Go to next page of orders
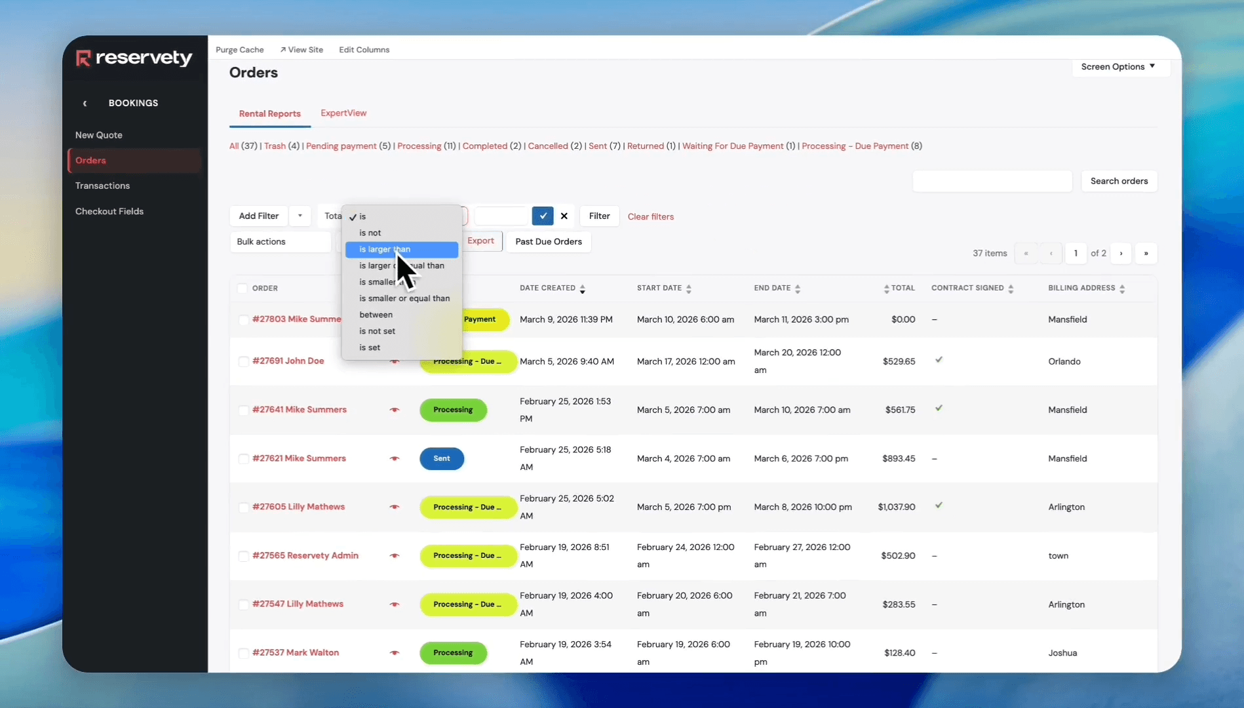Image resolution: width=1244 pixels, height=708 pixels. 1121,253
